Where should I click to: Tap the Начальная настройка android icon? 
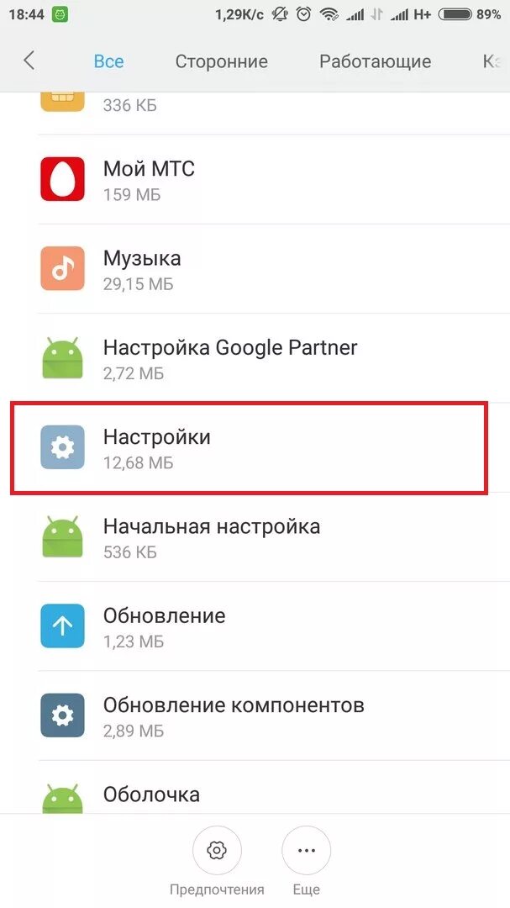[62, 536]
